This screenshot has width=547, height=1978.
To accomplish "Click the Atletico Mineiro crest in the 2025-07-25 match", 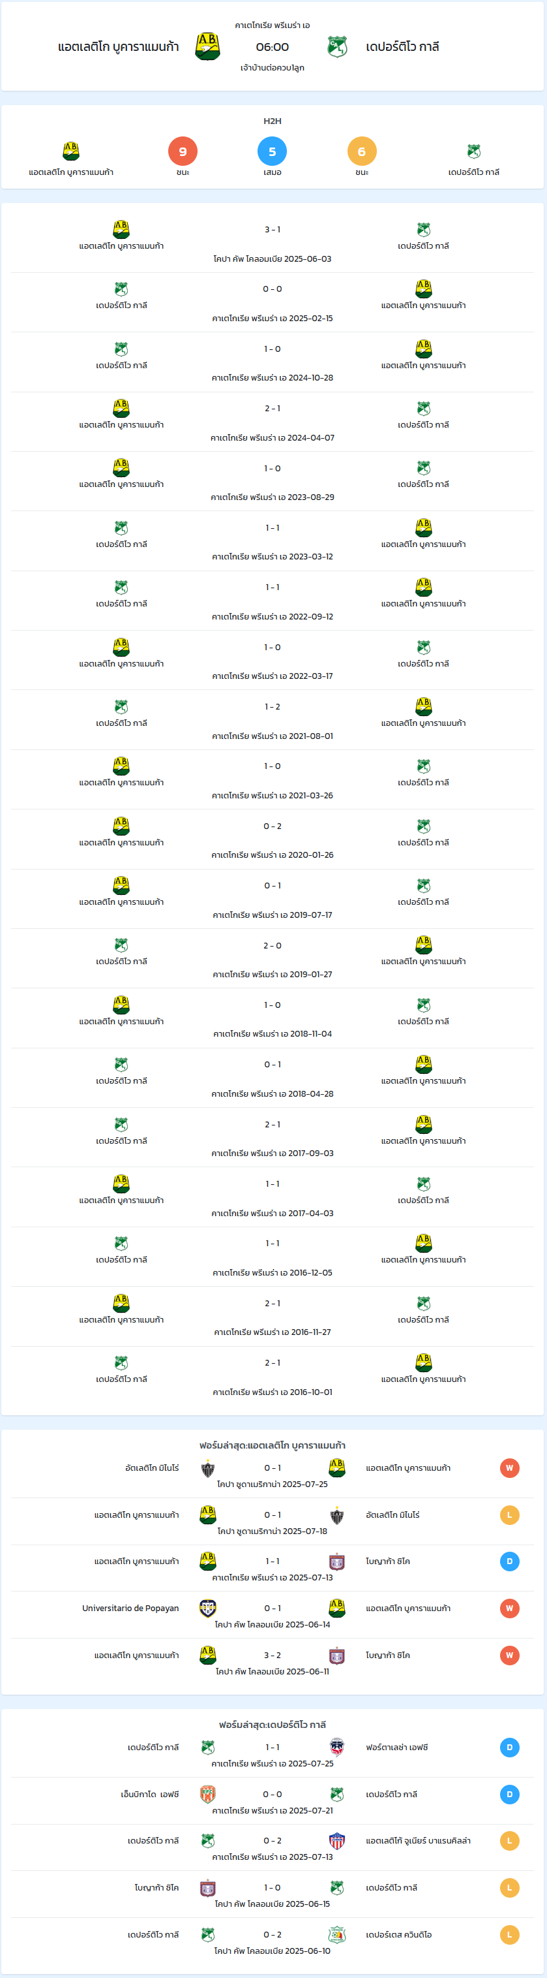I will pos(208,1468).
